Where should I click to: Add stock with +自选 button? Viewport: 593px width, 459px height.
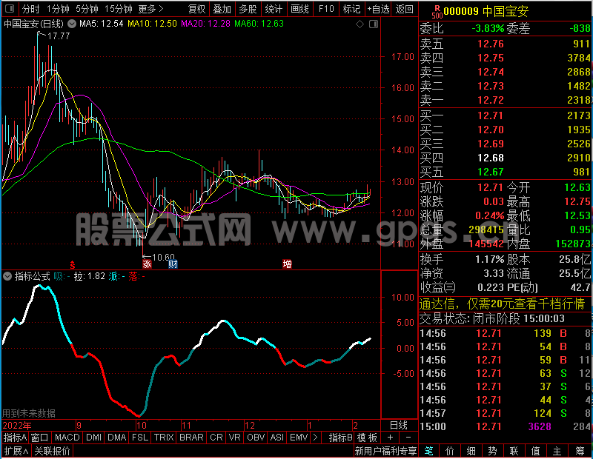[378, 9]
